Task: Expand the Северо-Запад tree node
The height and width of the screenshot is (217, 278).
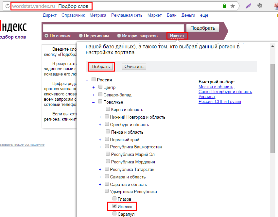Action: coord(94,95)
